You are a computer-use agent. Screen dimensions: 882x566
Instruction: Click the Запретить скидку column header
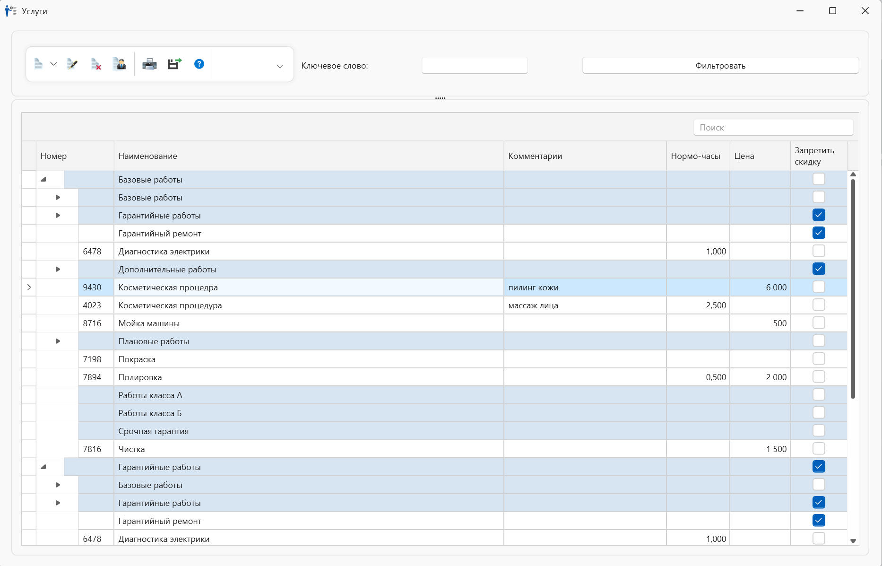[x=819, y=156]
